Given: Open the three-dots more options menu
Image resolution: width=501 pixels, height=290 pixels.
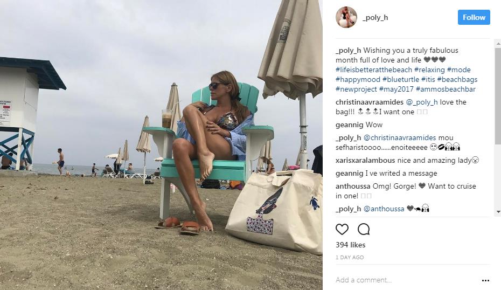Looking at the screenshot, I should [x=485, y=280].
